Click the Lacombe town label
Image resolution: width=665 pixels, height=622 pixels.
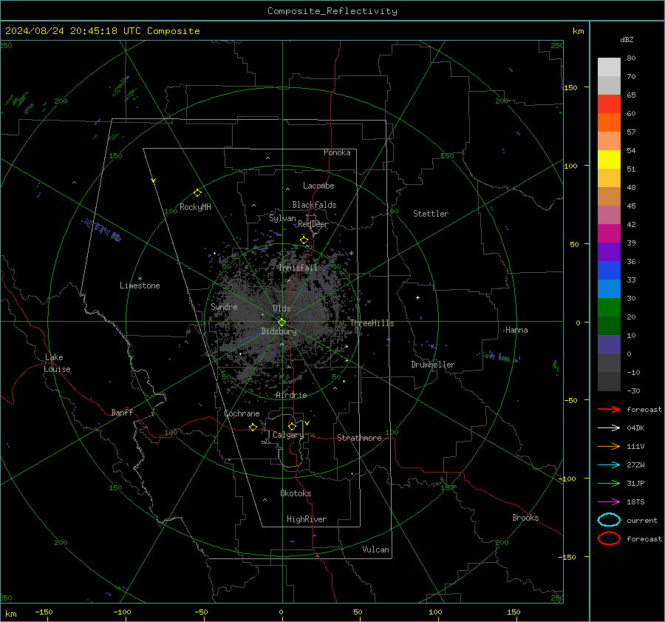(x=318, y=186)
